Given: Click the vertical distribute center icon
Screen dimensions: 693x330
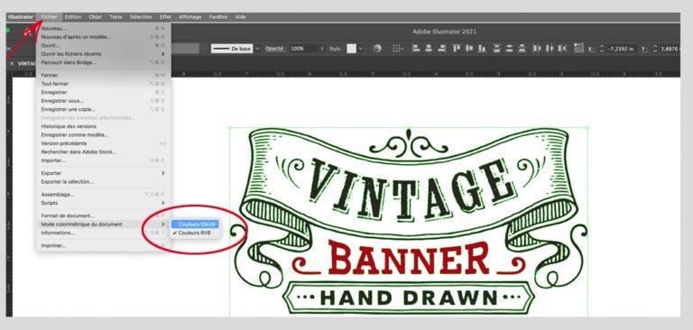Looking at the screenshot, I should coord(510,49).
